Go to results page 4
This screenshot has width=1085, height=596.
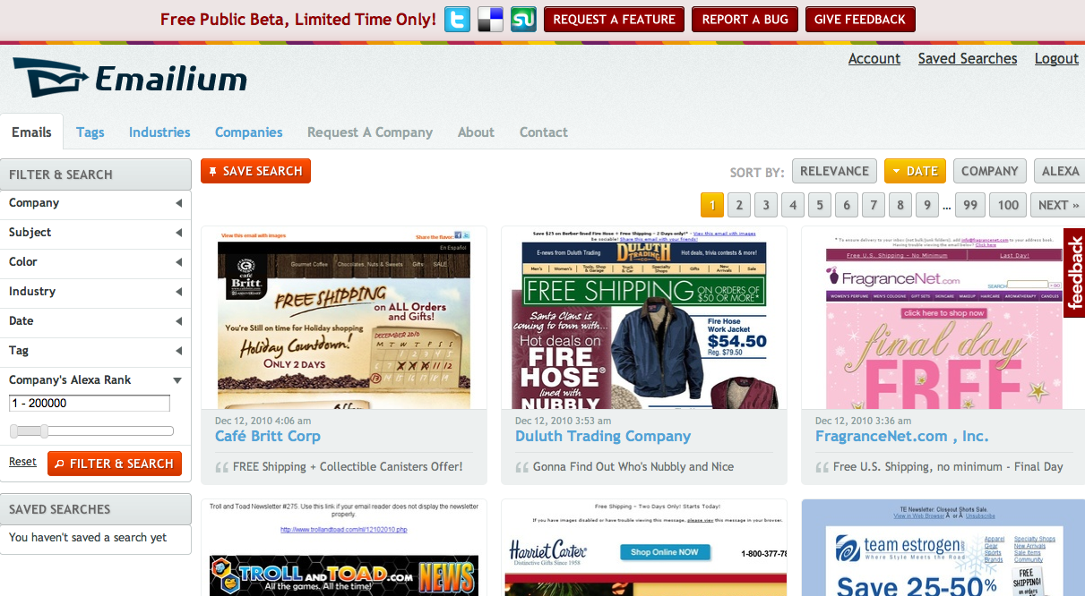792,205
